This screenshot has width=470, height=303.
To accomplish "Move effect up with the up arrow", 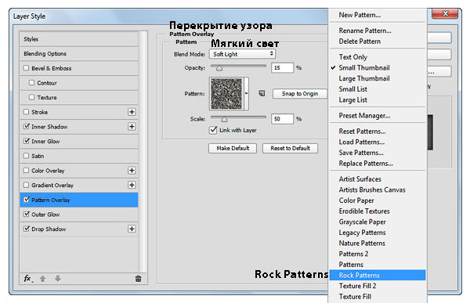I will coord(43,279).
